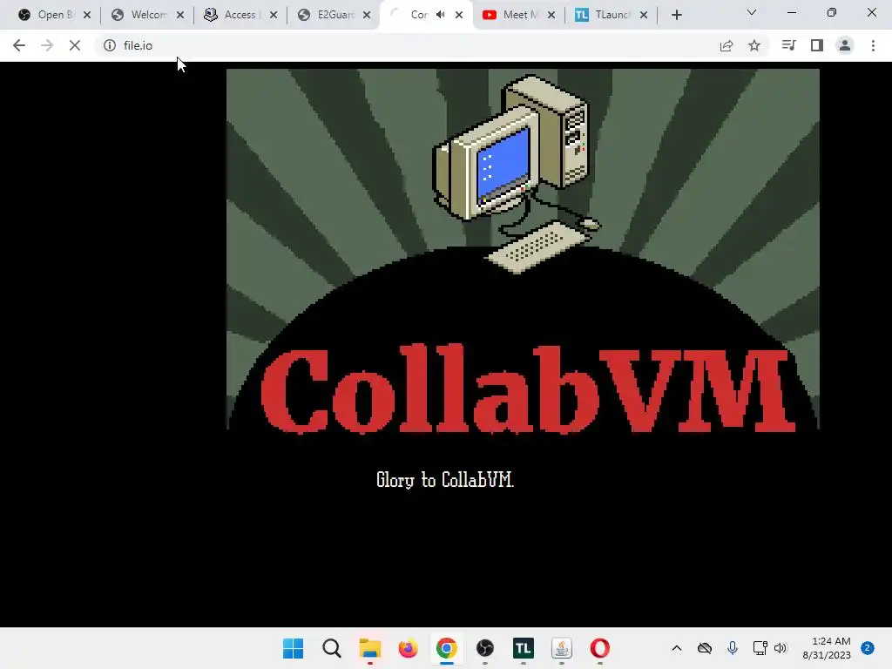This screenshot has height=669, width=892.
Task: Close the E2Guard tab
Action: point(367,15)
